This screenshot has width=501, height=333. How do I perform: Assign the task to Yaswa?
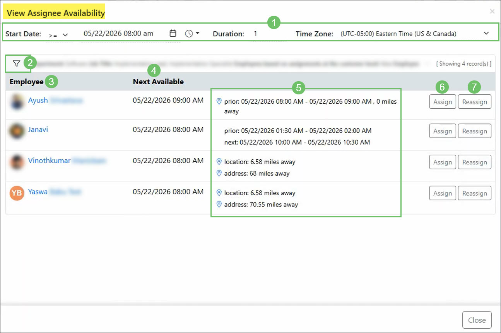coord(443,193)
